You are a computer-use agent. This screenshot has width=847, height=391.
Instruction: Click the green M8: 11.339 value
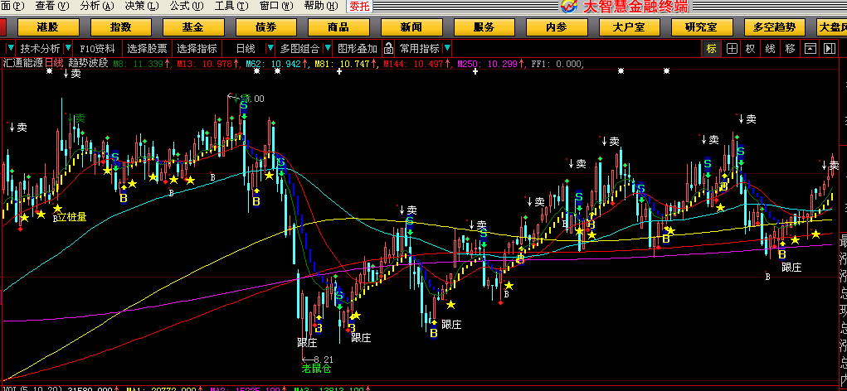tap(142, 64)
